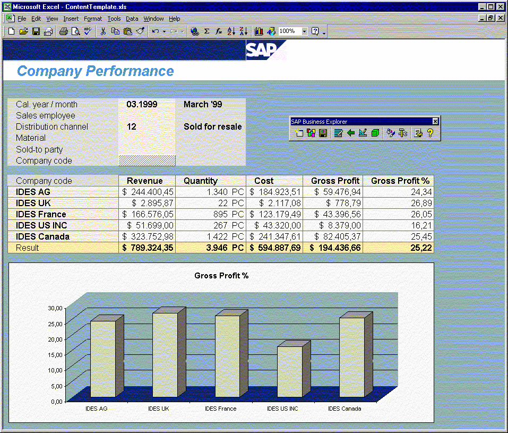508x433 pixels.
Task: Expand the Undo history dropdown arrow
Action: [x=164, y=31]
